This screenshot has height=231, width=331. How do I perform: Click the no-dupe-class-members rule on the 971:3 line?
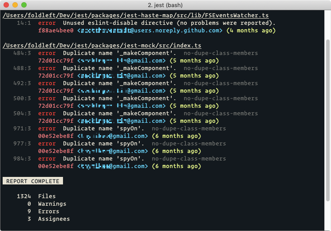pyautogui.click(x=189, y=129)
